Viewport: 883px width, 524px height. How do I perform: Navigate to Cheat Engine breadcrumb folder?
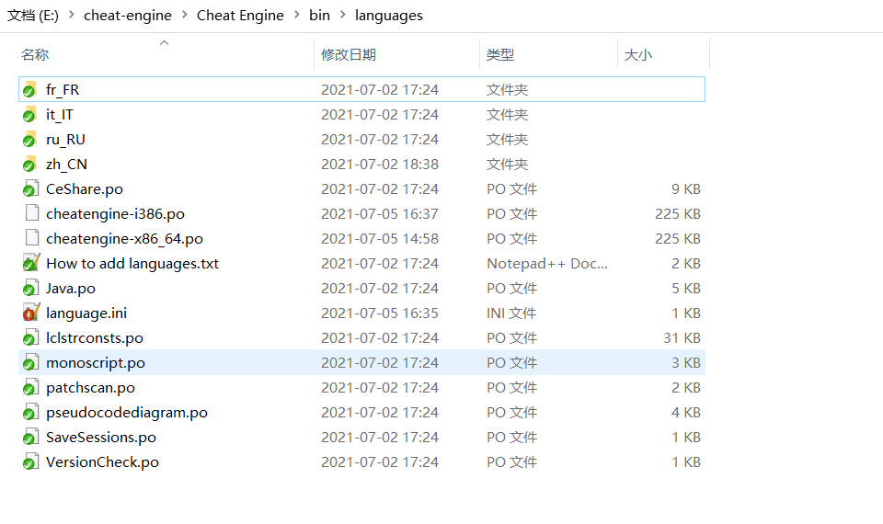coord(240,16)
